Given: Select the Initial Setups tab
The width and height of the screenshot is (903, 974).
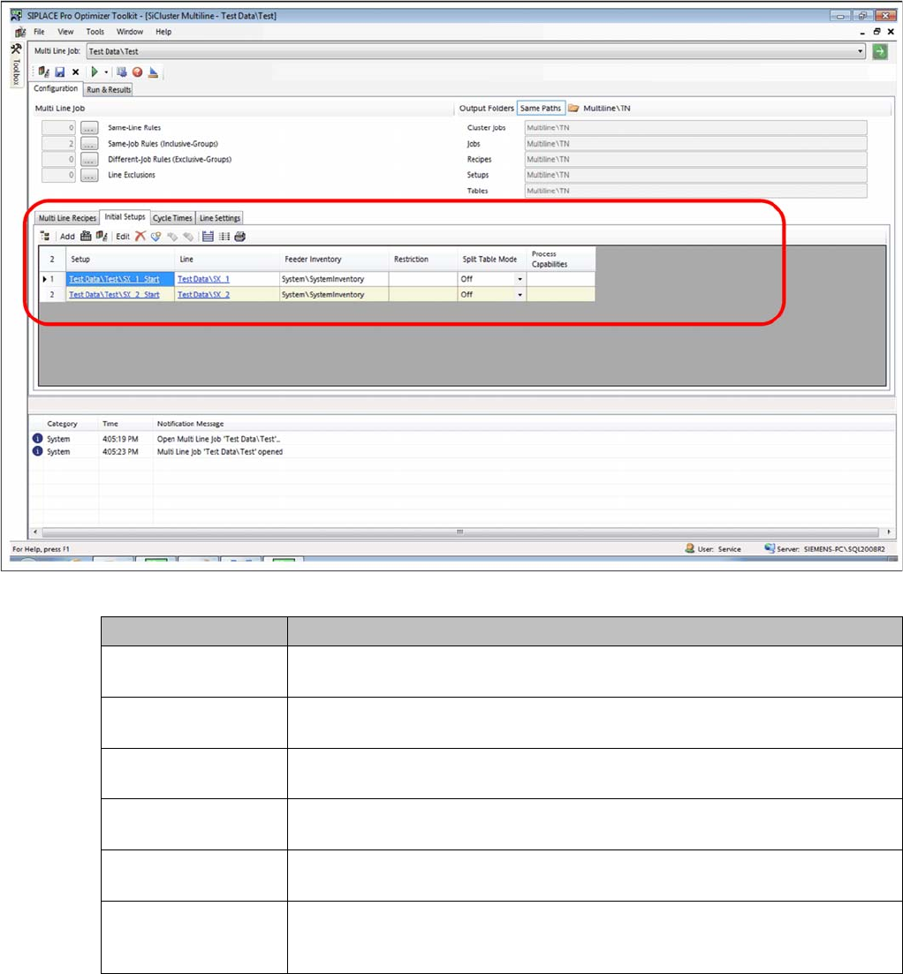Looking at the screenshot, I should point(125,217).
